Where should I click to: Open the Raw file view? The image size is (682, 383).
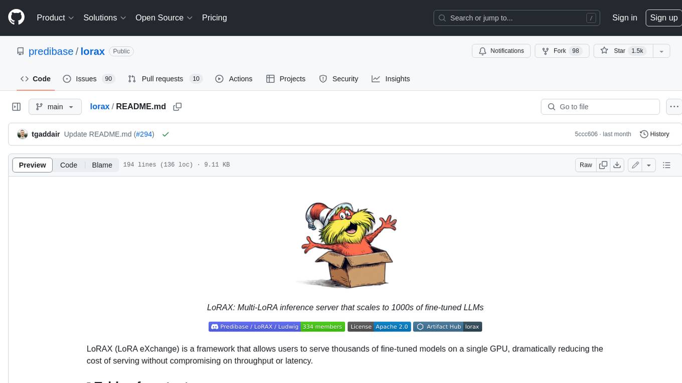pos(586,165)
